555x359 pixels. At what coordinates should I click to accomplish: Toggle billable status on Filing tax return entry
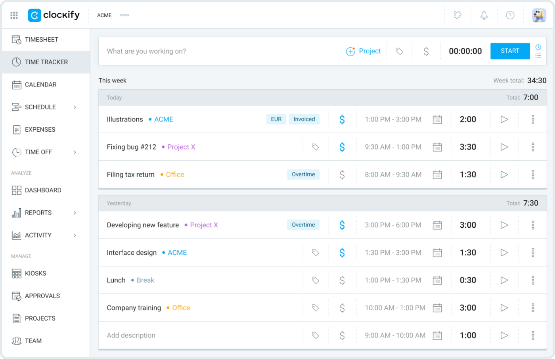pyautogui.click(x=342, y=174)
